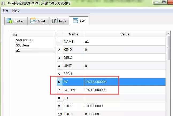Select the $MODBUS tree node
The height and width of the screenshot is (116, 173).
tap(24, 40)
